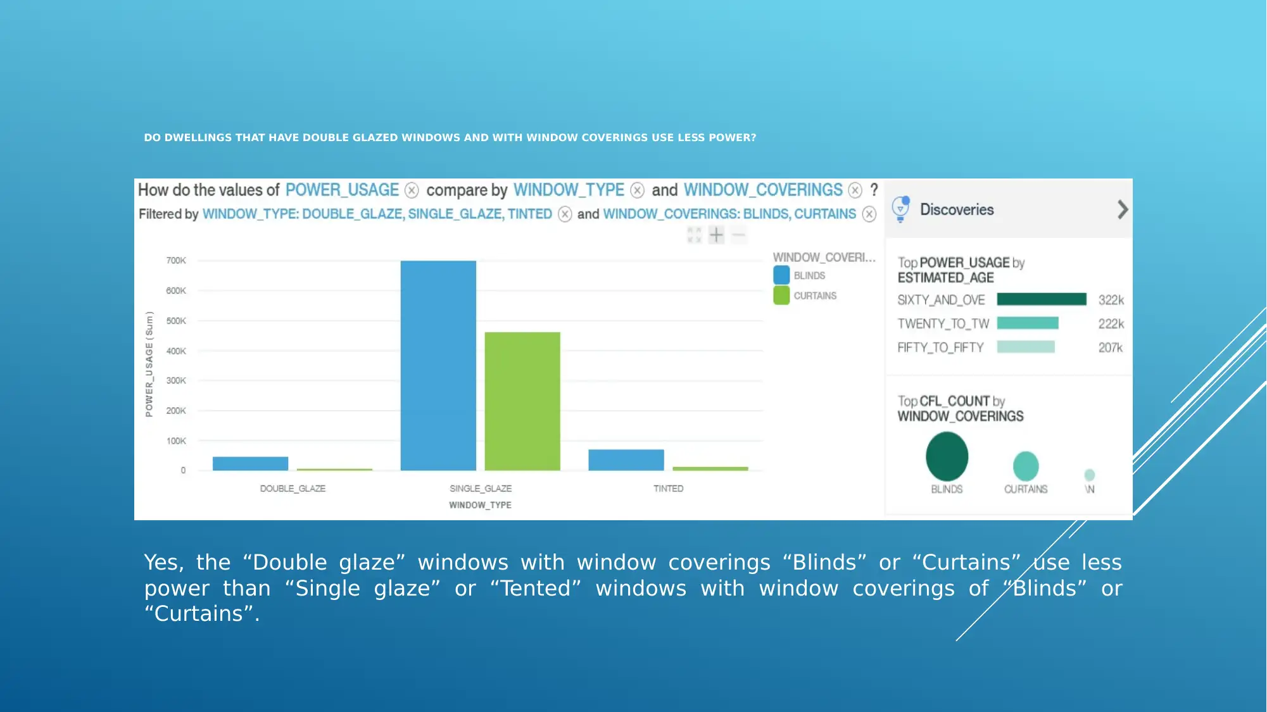Click the zoom in plus icon

point(716,235)
